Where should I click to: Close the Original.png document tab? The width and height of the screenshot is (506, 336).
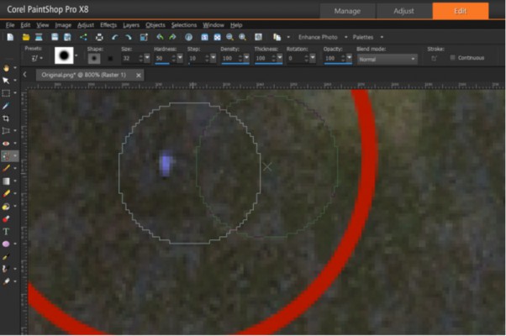coord(139,75)
